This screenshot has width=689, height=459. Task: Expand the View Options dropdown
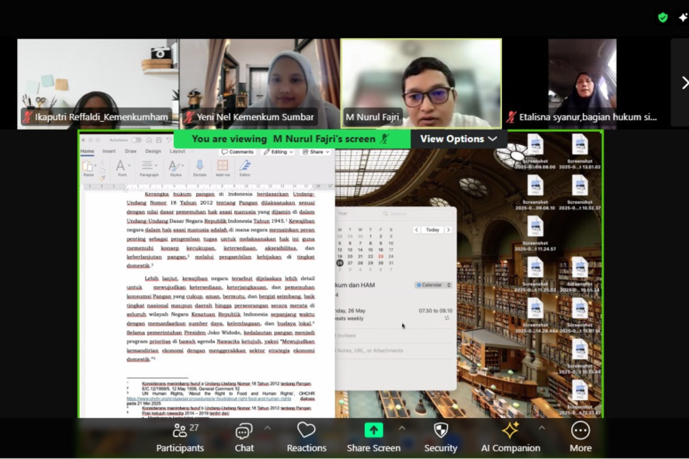tap(459, 139)
